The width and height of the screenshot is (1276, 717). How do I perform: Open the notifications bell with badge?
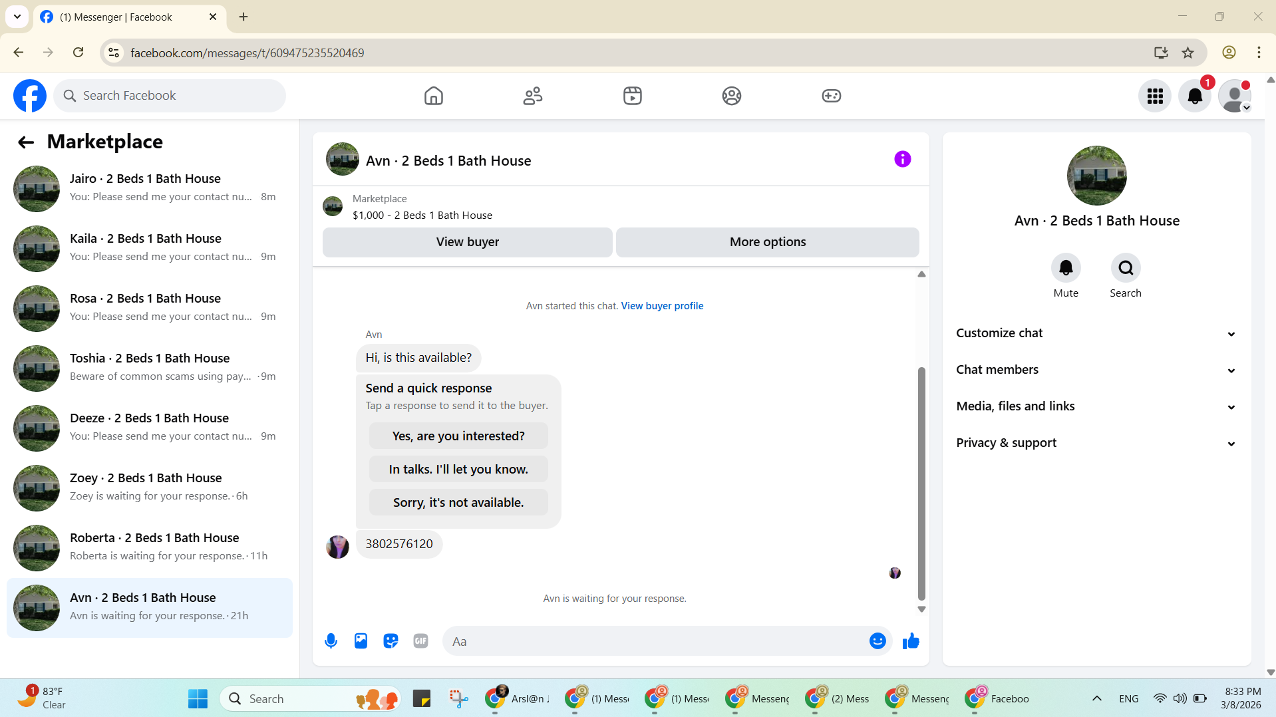coord(1195,96)
